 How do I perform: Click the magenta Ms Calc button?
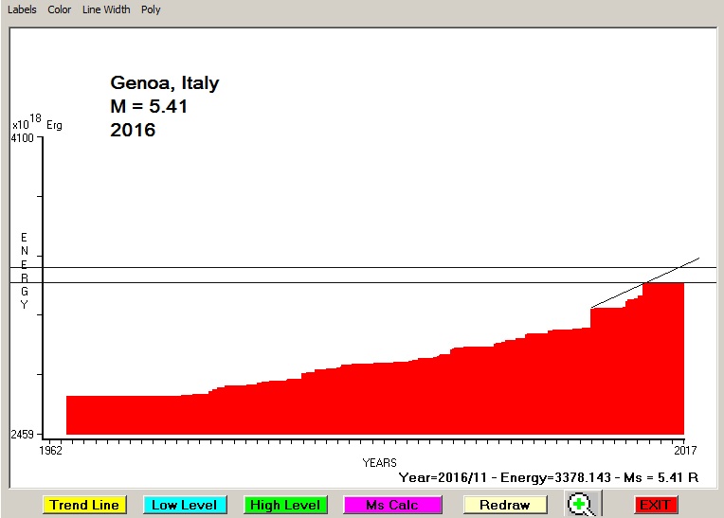click(391, 506)
